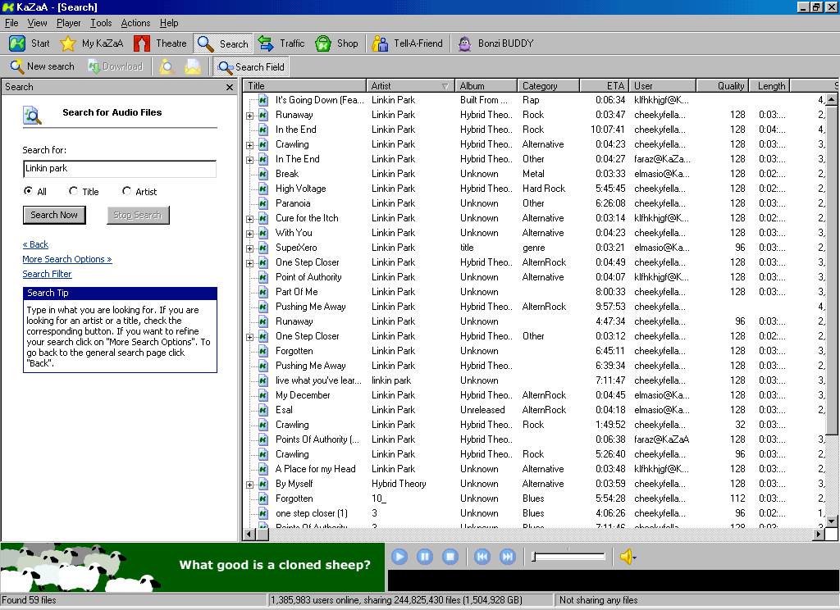The image size is (840, 610).
Task: Open the Start page toolbar button
Action: pos(30,43)
